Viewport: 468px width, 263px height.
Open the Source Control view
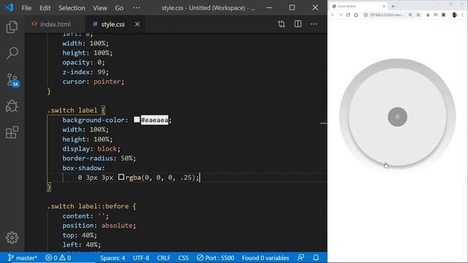point(12,80)
